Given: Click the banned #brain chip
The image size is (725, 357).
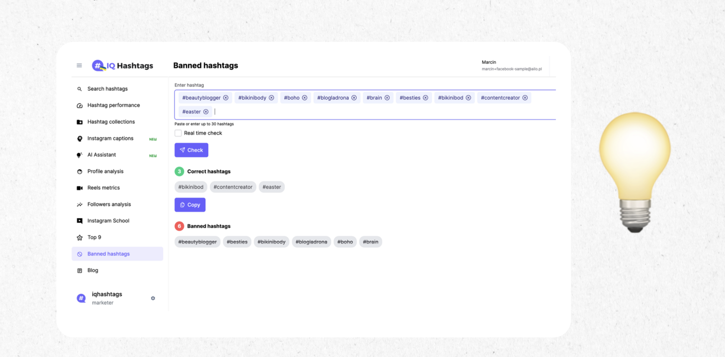Looking at the screenshot, I should tap(370, 242).
